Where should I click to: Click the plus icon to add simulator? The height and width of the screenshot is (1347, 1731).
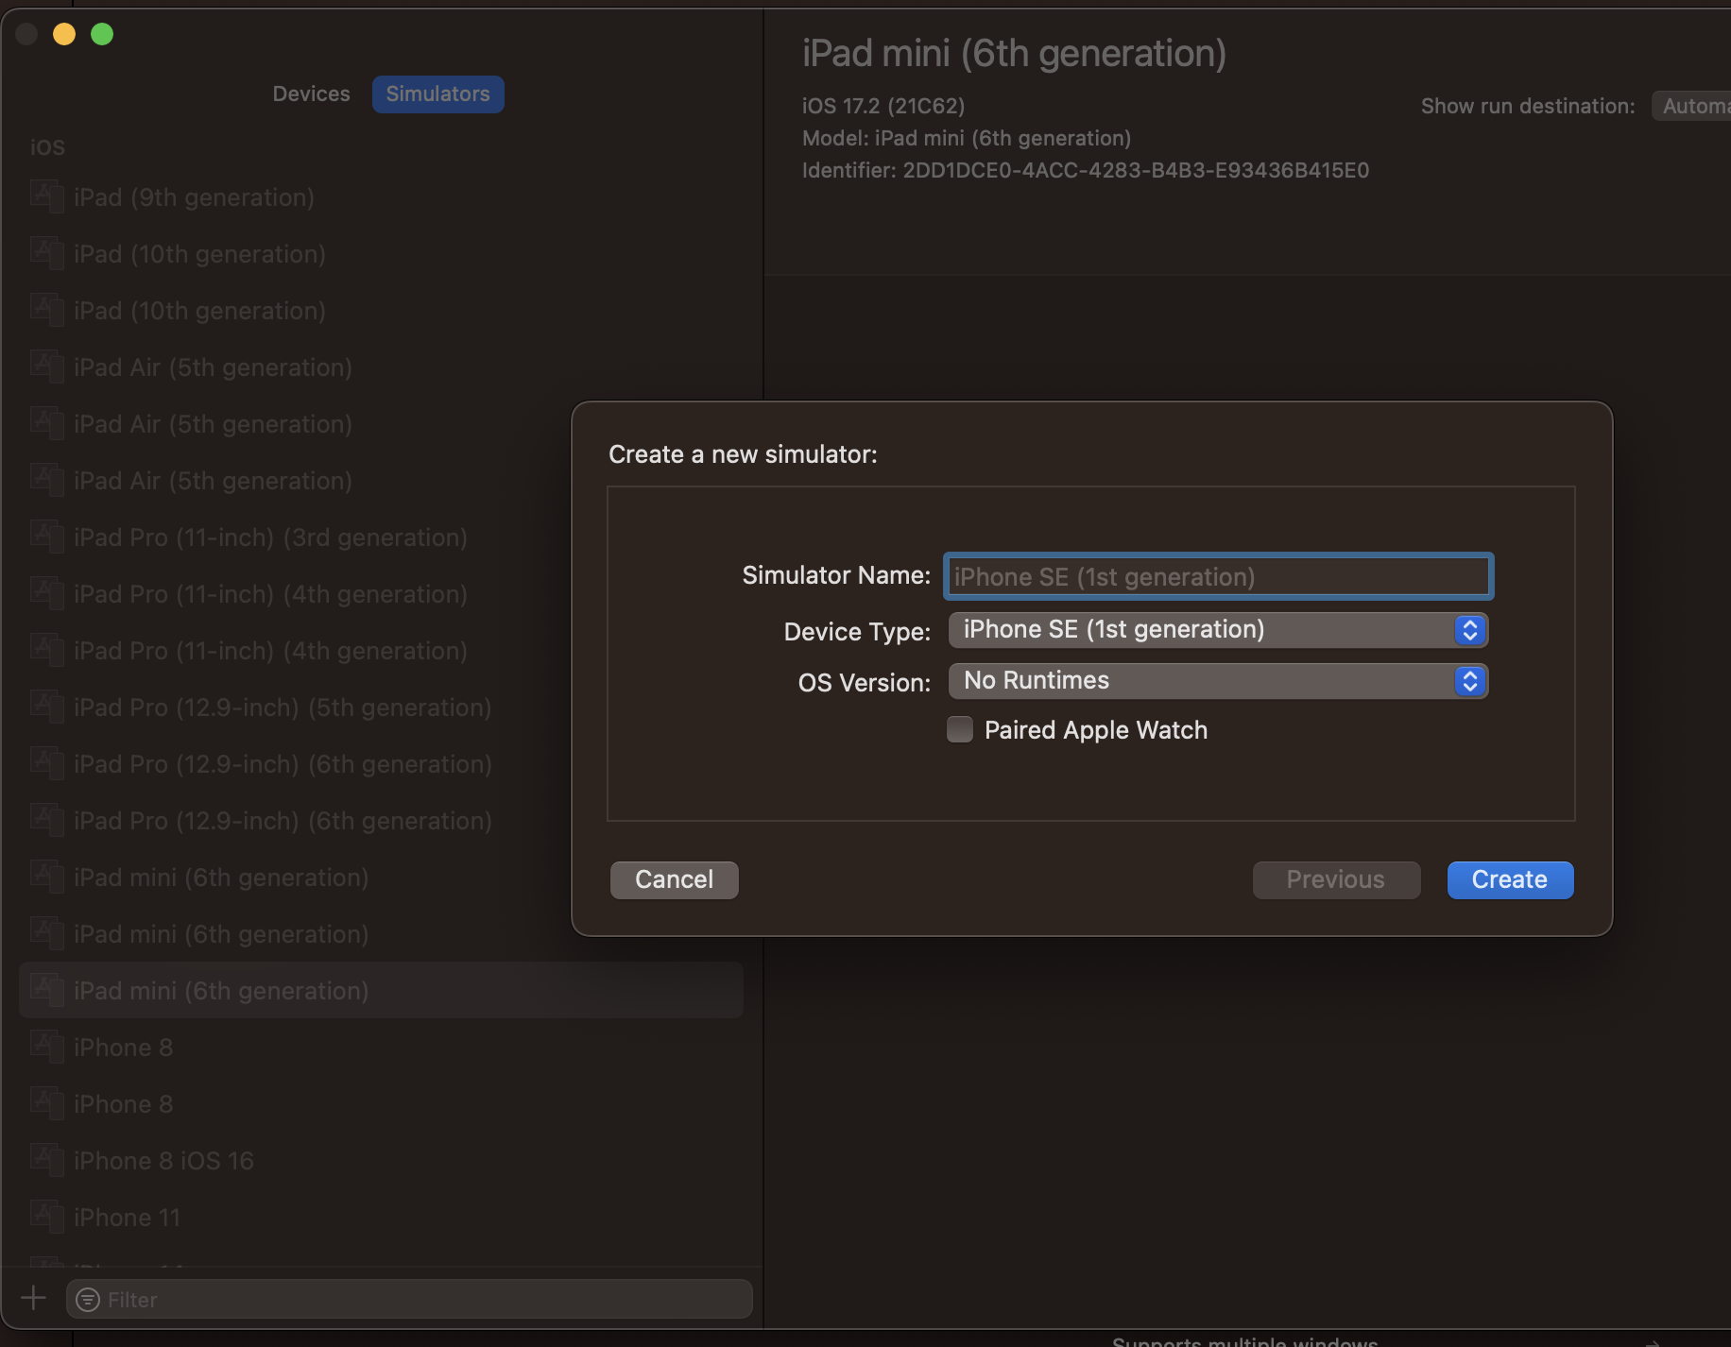(x=33, y=1298)
